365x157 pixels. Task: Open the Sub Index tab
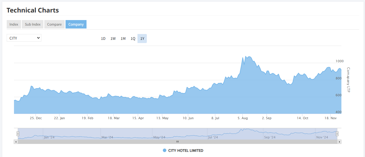click(33, 24)
